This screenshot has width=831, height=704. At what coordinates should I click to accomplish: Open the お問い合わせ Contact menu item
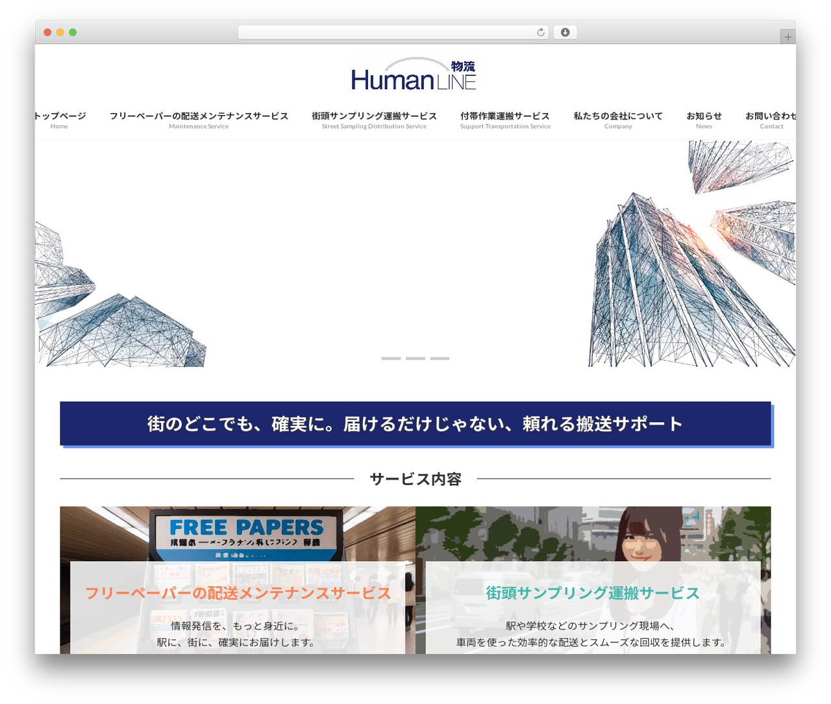coord(771,120)
